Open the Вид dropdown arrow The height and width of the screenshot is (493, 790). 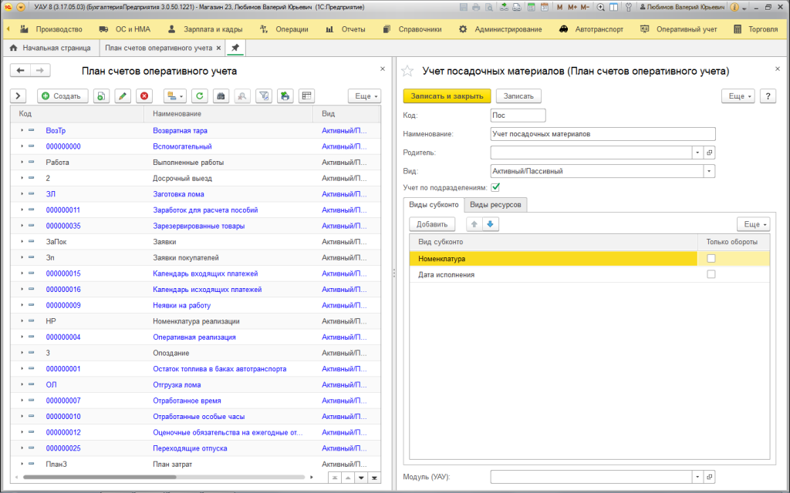(709, 171)
